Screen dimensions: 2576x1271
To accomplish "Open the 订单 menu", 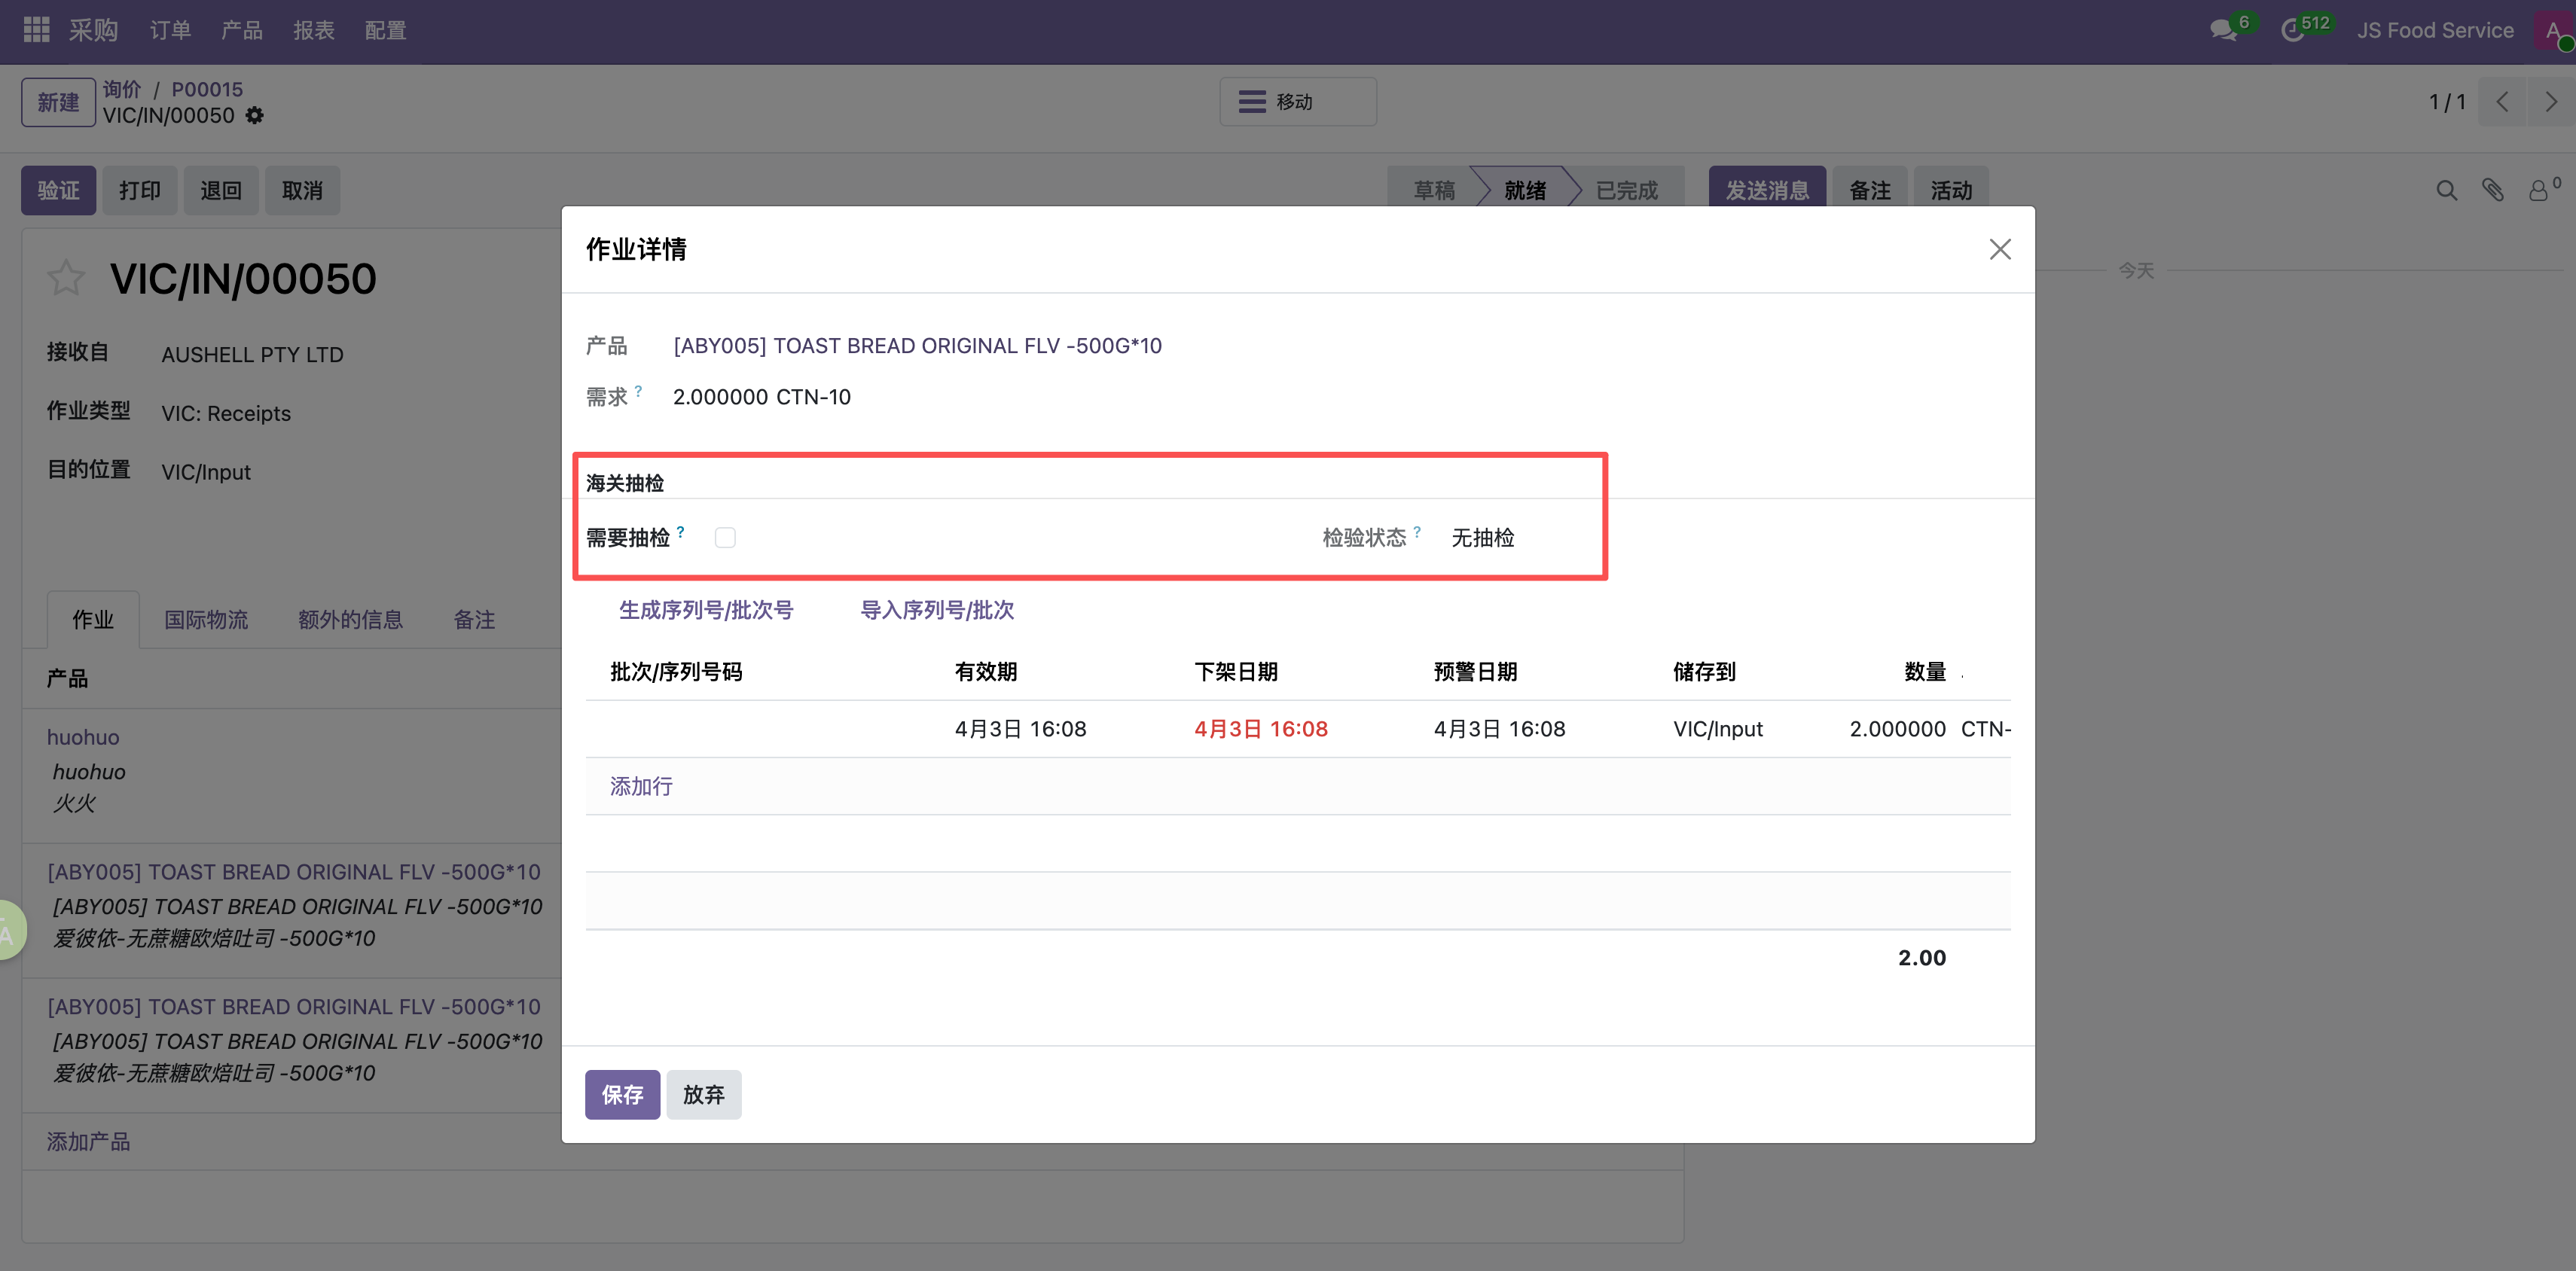I will (170, 30).
